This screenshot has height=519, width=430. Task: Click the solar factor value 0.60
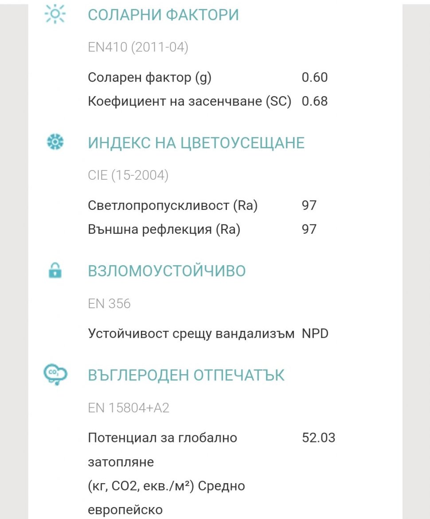315,77
